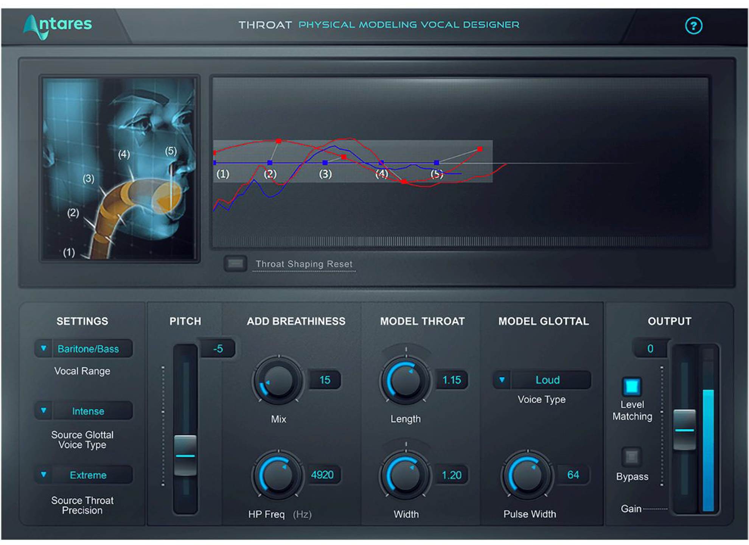Select red control point above point (5)

tap(480, 149)
